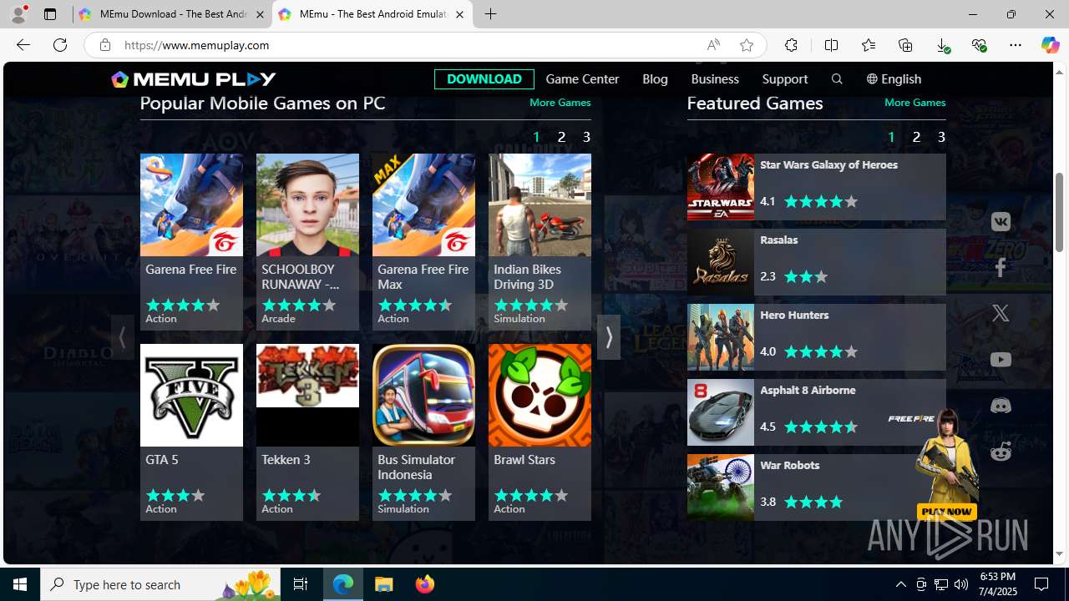Click the green DOWNLOAD button
Viewport: 1069px width, 601px height.
coord(484,79)
